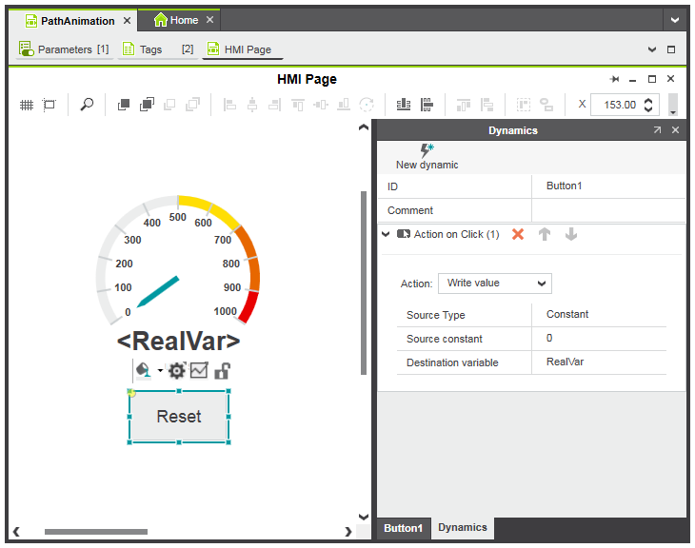Open the chart dynamics icon below gauge
The height and width of the screenshot is (548, 695).
click(199, 371)
